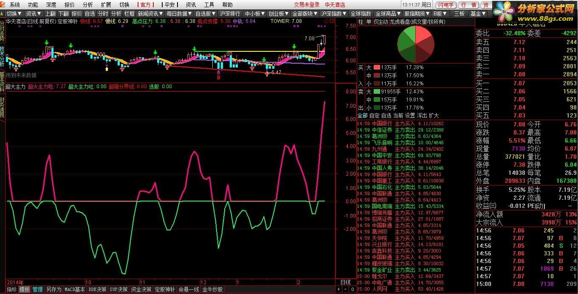Open the 帮助 menu

[227, 5]
